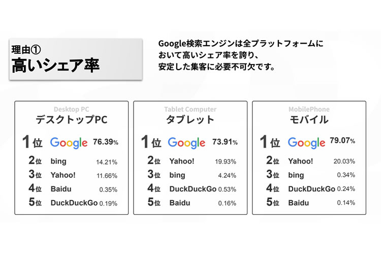The image size is (381, 254).
Task: Click the 76.39% Google desktop share value
Action: (105, 142)
